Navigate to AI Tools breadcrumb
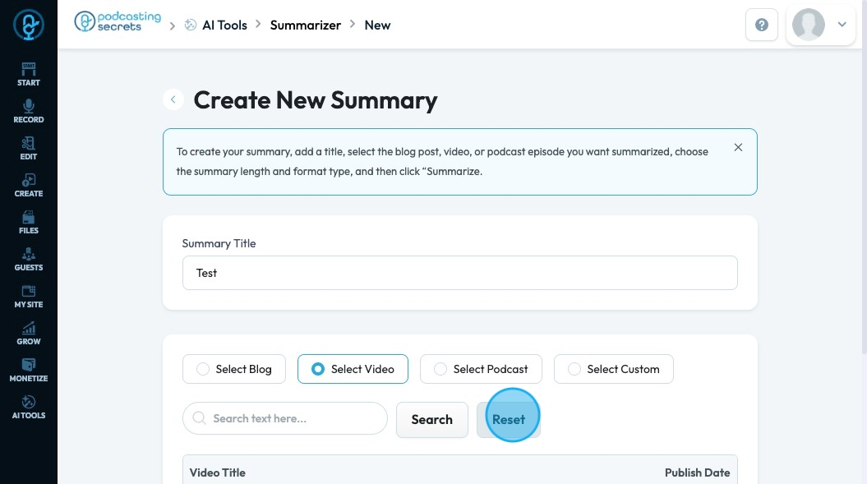The width and height of the screenshot is (867, 484). pyautogui.click(x=224, y=25)
